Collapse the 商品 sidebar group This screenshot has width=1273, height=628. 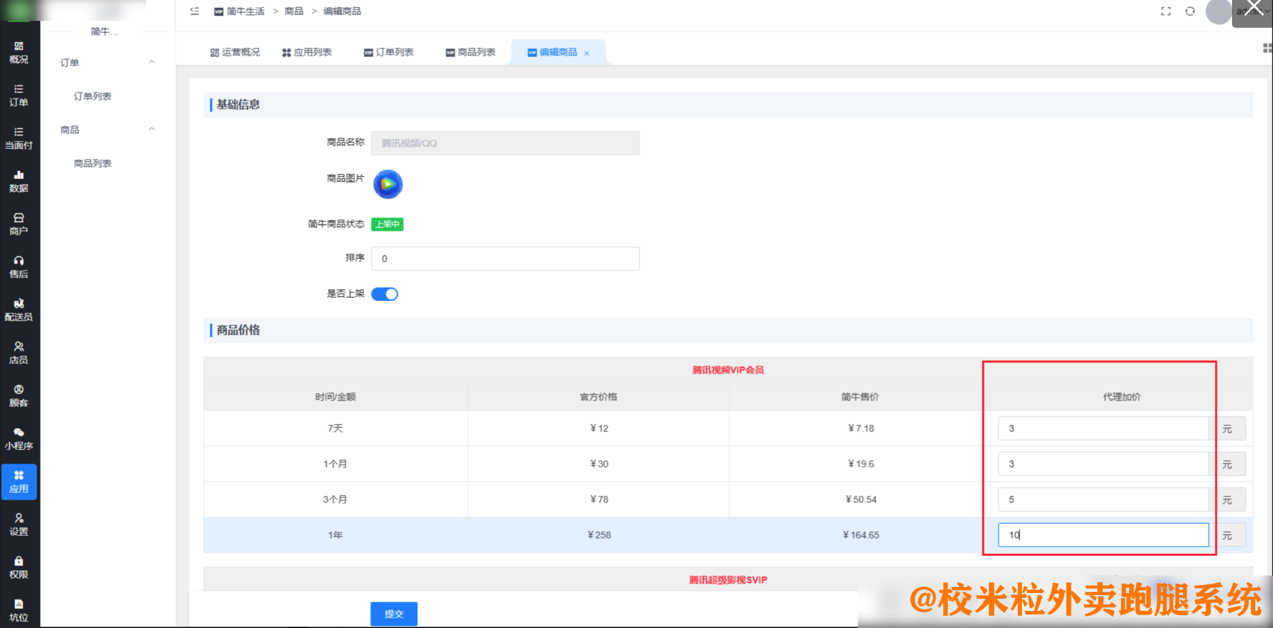pyautogui.click(x=152, y=129)
